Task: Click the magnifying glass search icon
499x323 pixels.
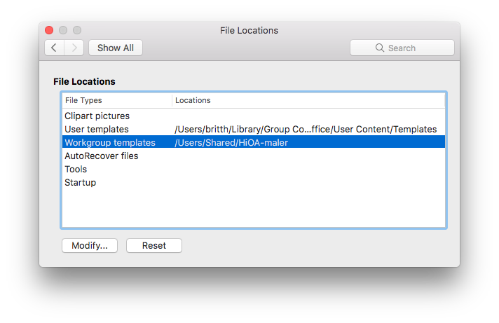Action: pos(379,48)
